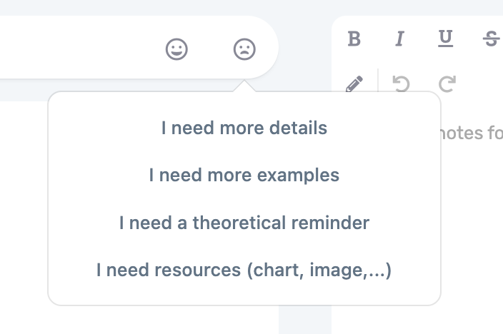
Task: Pick "I need a theoretical reminder"
Action: point(244,223)
